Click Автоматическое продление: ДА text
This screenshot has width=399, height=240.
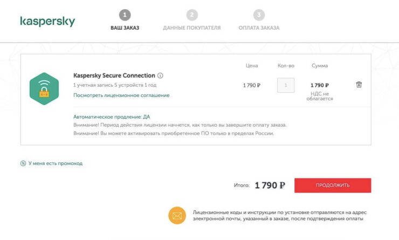point(112,116)
